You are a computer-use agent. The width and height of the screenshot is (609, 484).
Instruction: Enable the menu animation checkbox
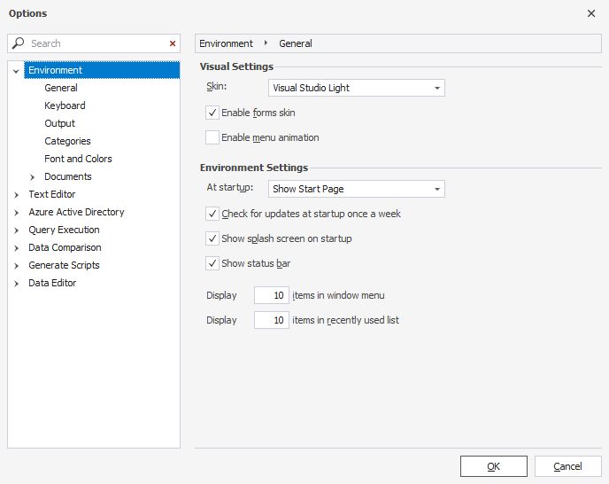tap(212, 137)
